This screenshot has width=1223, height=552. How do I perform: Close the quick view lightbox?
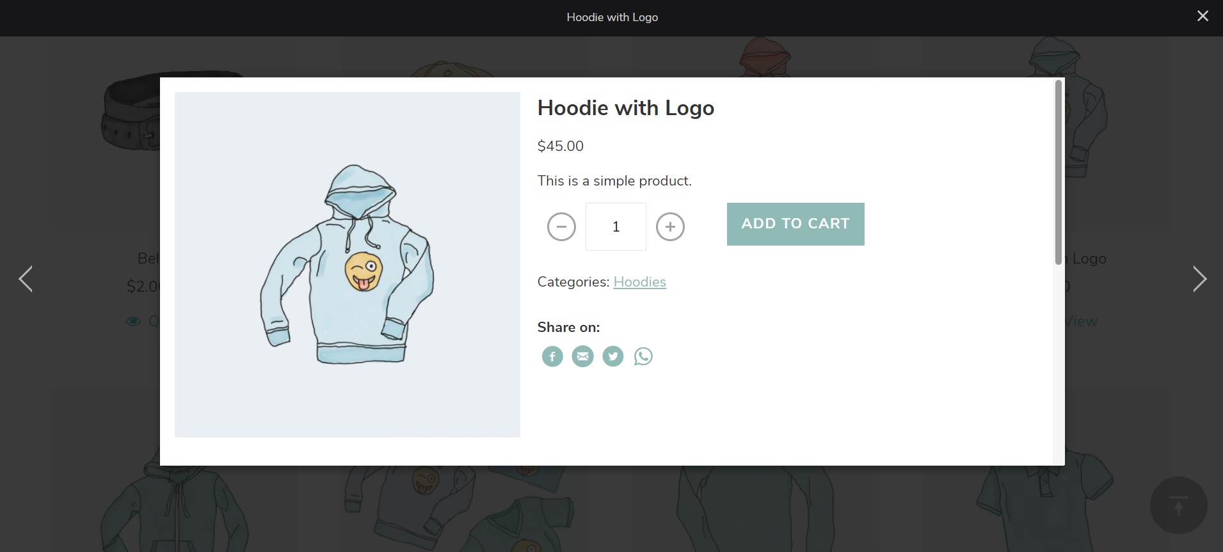tap(1203, 16)
